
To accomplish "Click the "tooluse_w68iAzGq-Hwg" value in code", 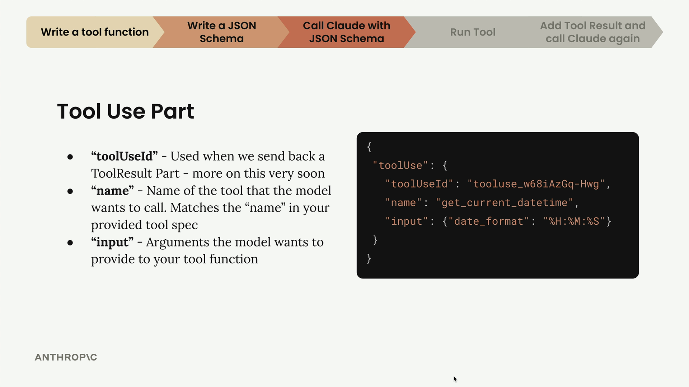I will tap(536, 184).
